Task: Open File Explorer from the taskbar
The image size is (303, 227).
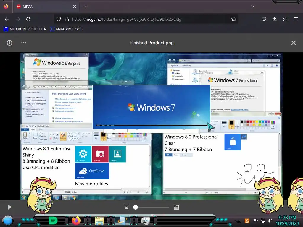Action: pyautogui.click(x=99, y=220)
